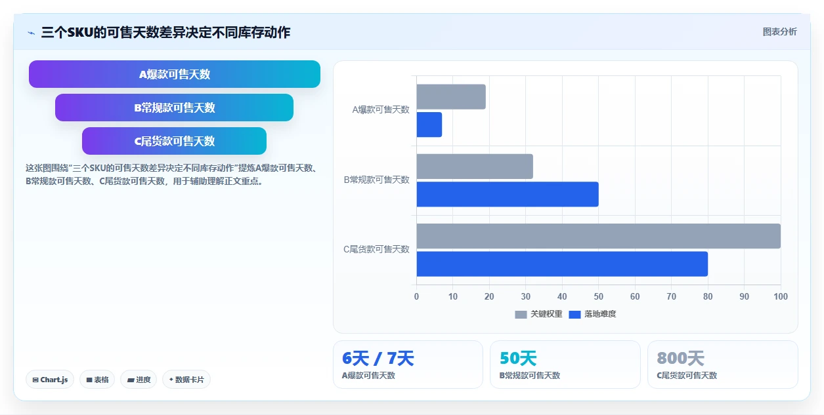Click the blue bar for A爆款可售天数
The height and width of the screenshot is (415, 824).
point(429,125)
